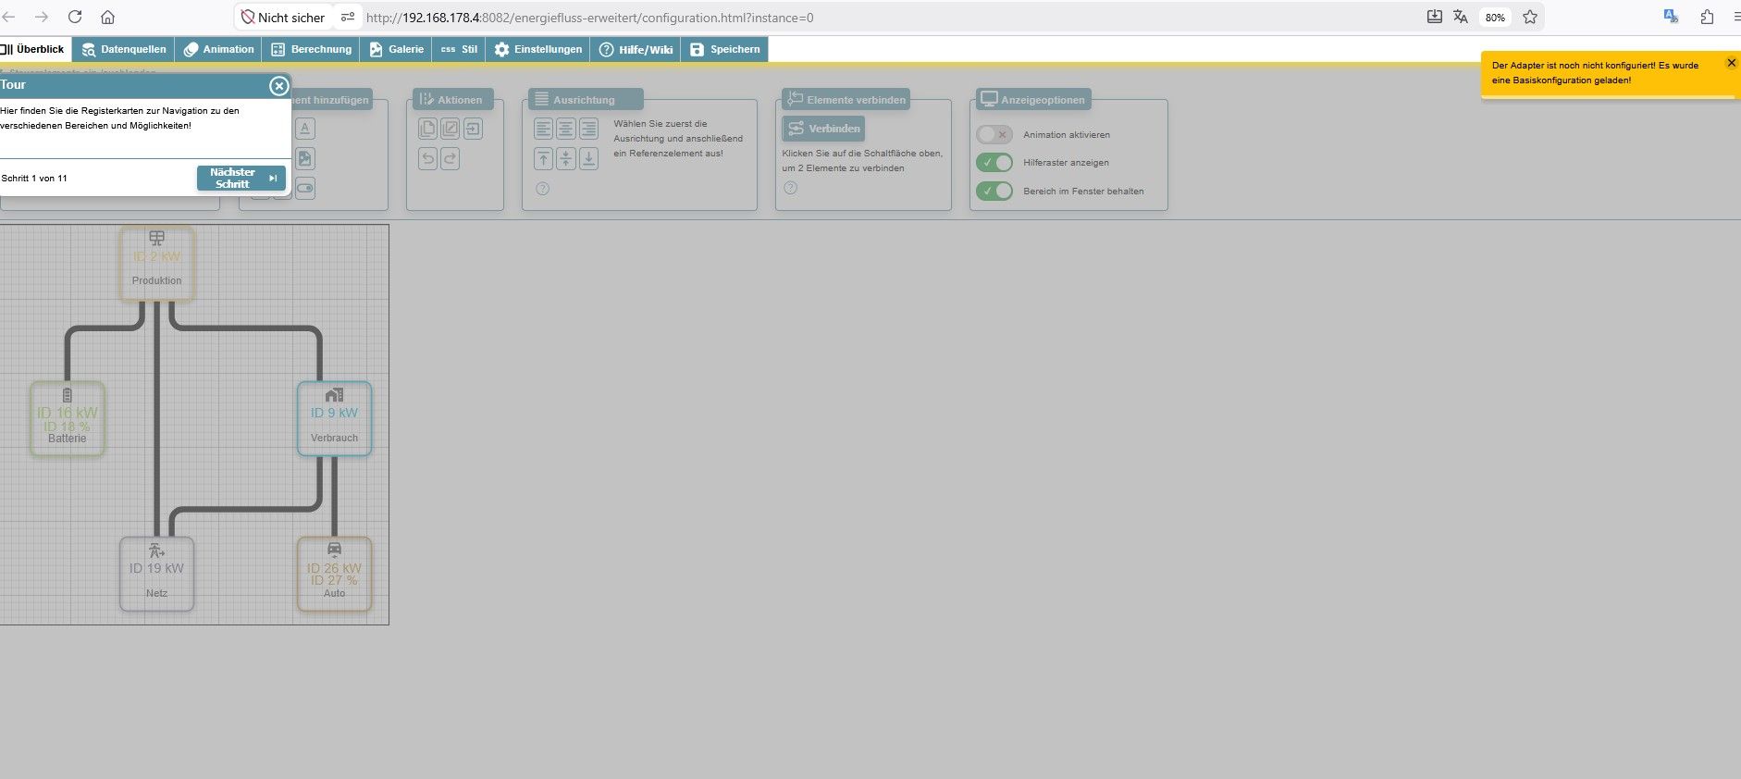Close the Tour dialog

coord(278,86)
